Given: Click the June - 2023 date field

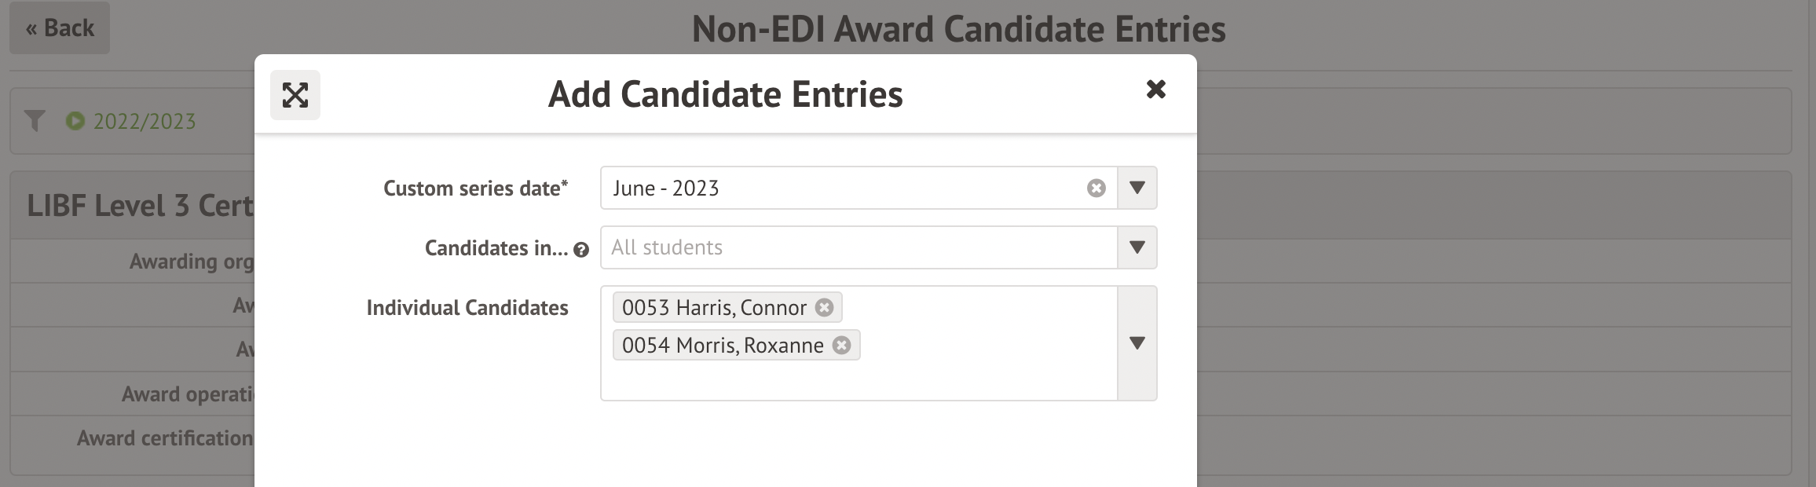Looking at the screenshot, I should point(840,189).
